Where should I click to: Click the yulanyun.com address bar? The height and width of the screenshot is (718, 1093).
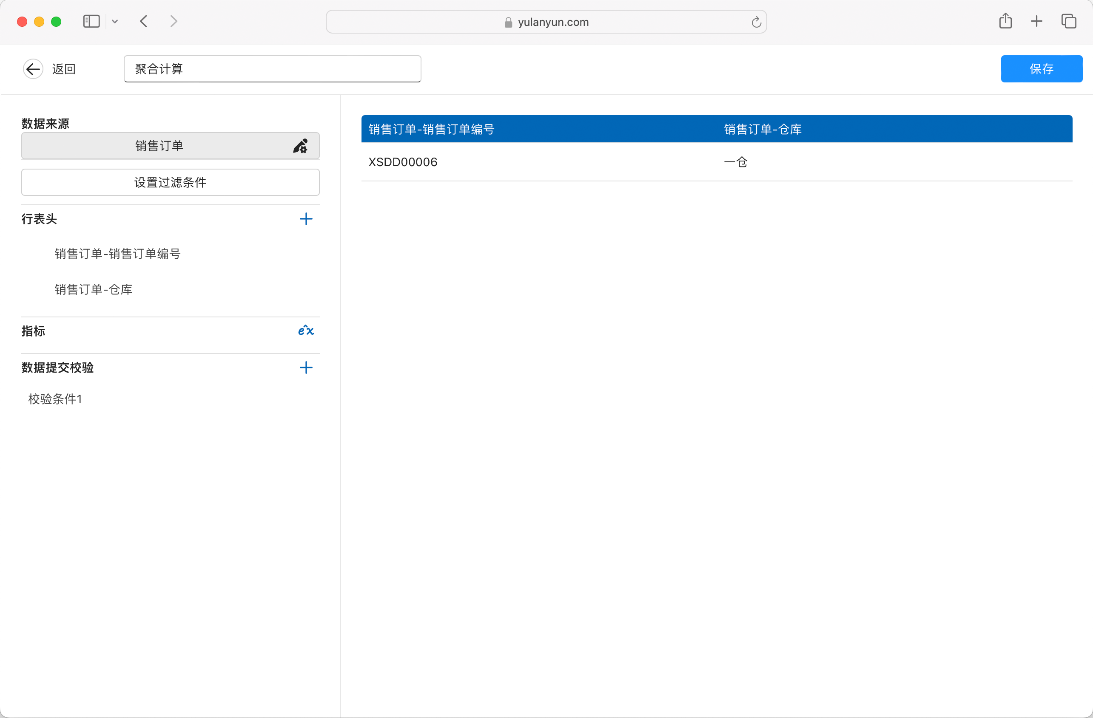546,22
